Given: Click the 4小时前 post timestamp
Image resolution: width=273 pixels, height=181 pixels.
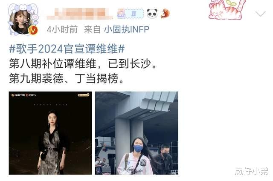Looking at the screenshot, I should [x=62, y=29].
